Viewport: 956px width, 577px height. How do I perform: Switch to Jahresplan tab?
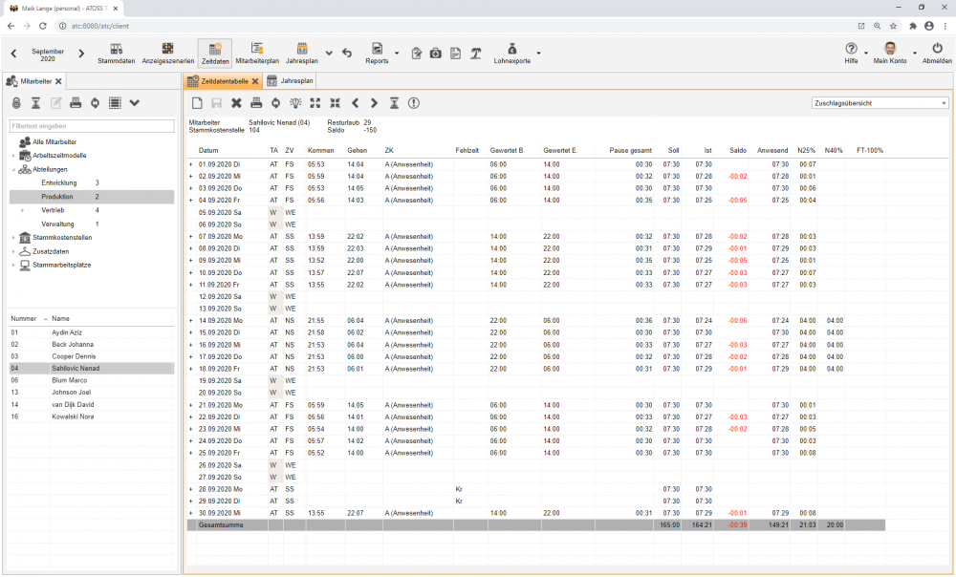tap(291, 81)
